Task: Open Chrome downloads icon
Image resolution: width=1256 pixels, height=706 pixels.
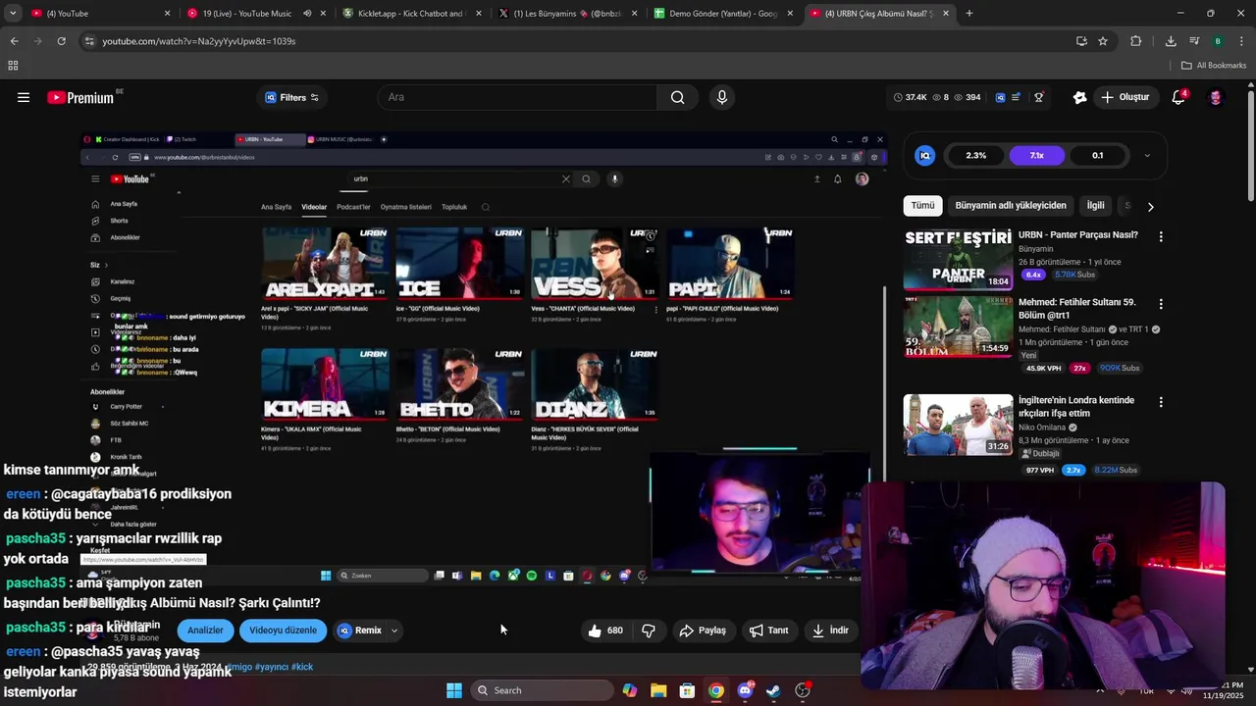Action: 1171,41
